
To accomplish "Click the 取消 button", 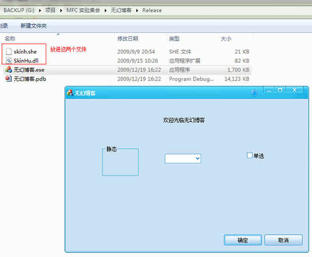I will [283, 240].
